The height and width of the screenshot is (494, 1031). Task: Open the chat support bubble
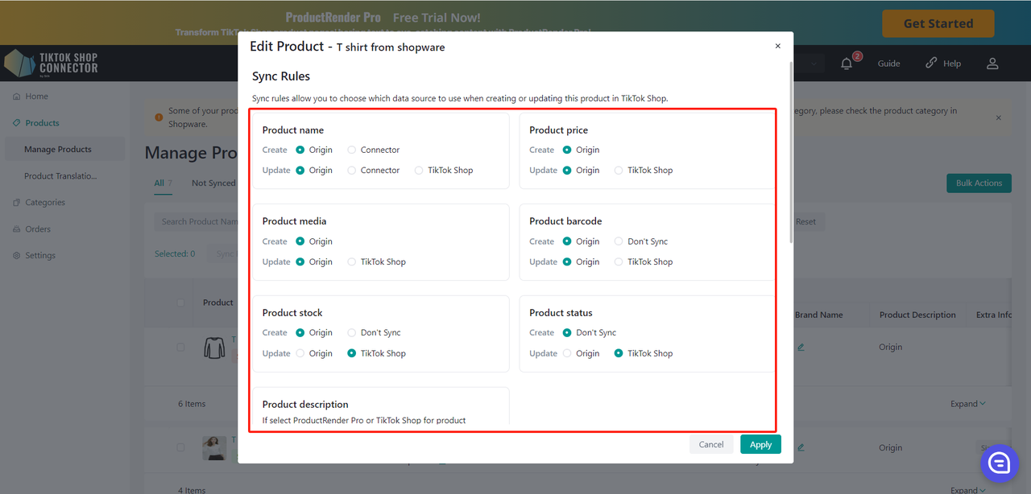click(x=999, y=463)
